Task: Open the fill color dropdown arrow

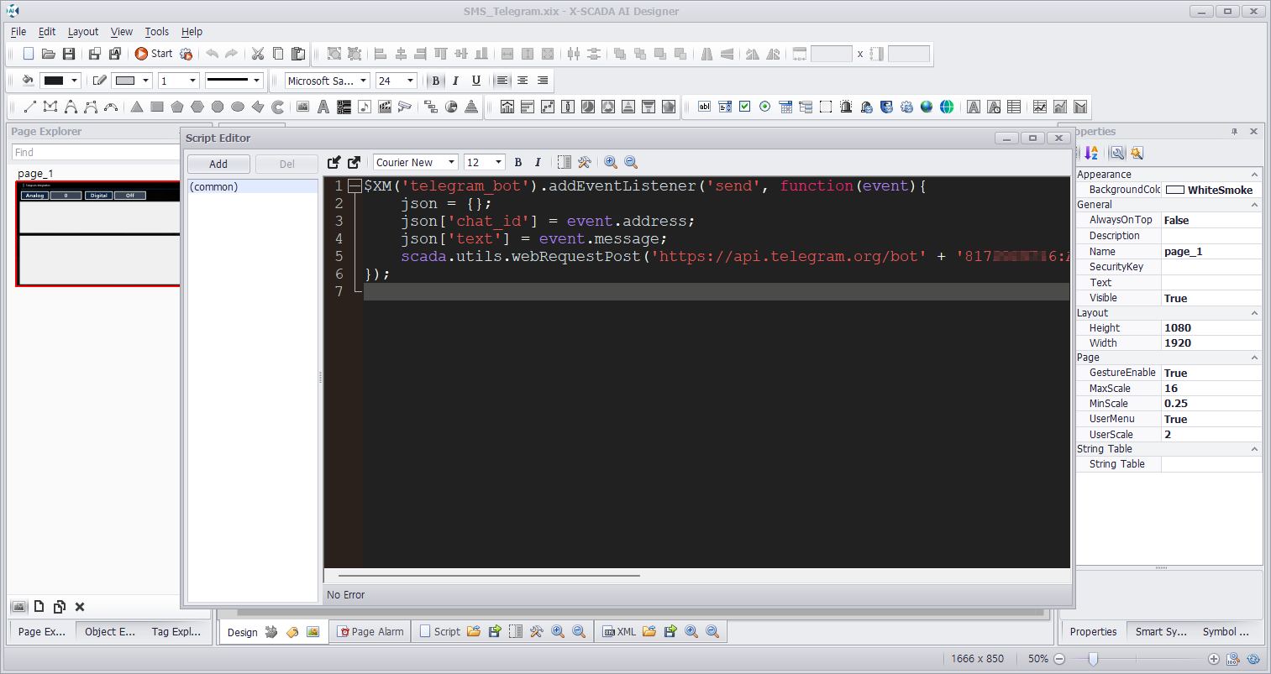Action: coord(75,81)
